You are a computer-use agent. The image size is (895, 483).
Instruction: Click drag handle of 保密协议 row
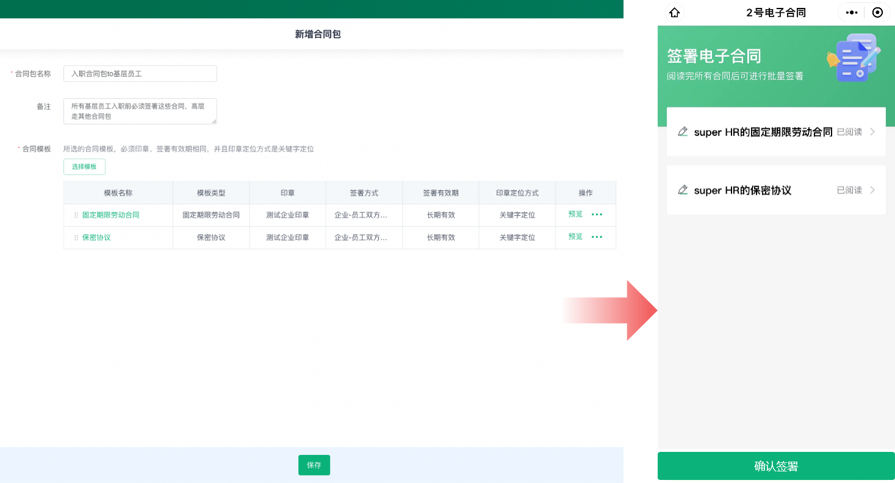[76, 238]
